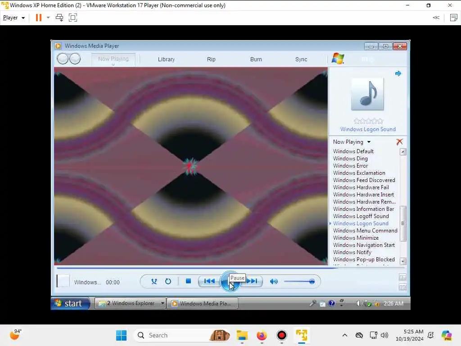Select Windows Exclamation in the playlist
The height and width of the screenshot is (346, 461).
pos(359,173)
